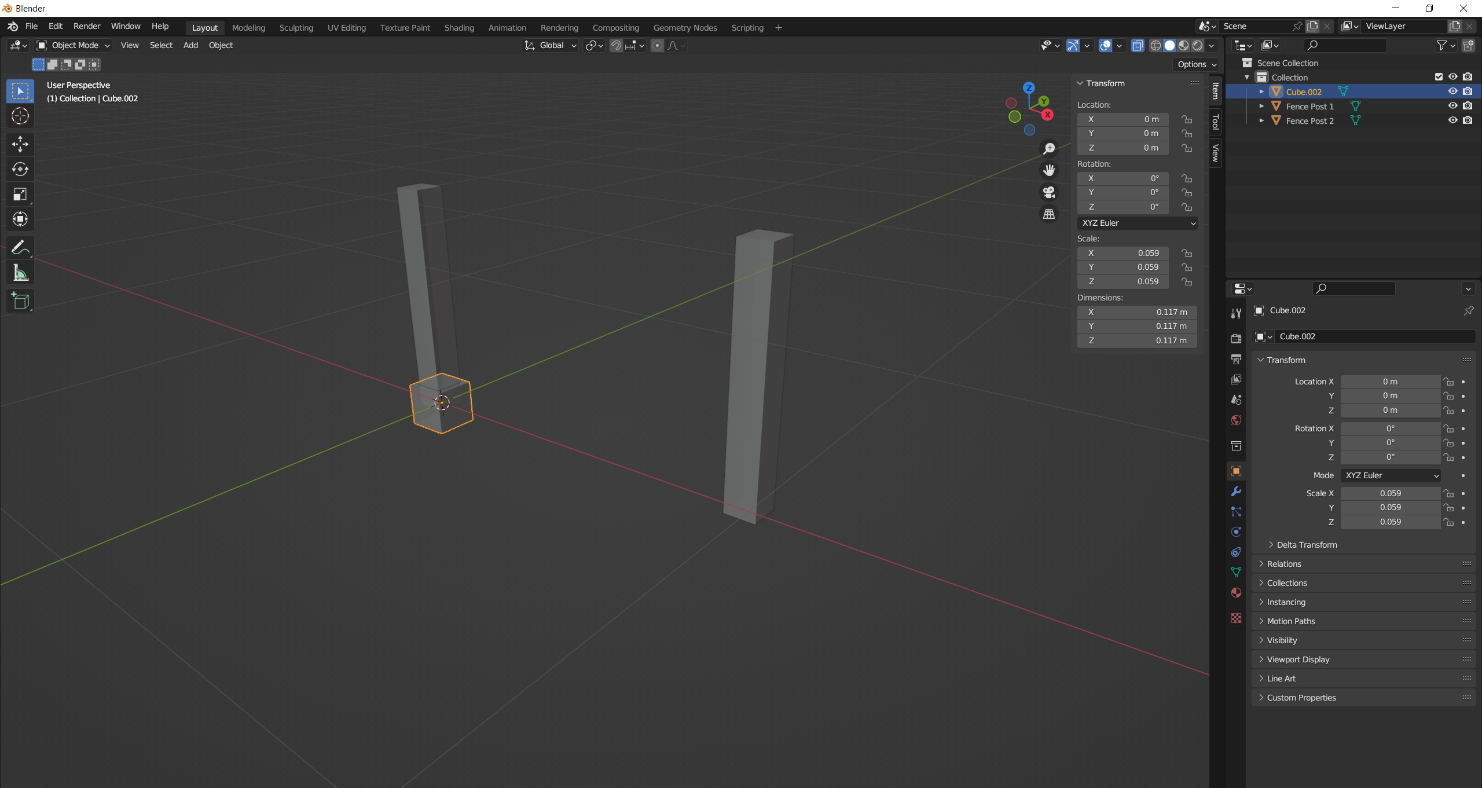The image size is (1482, 788).
Task: Lock Location X in sidebar Transform
Action: pos(1187,119)
